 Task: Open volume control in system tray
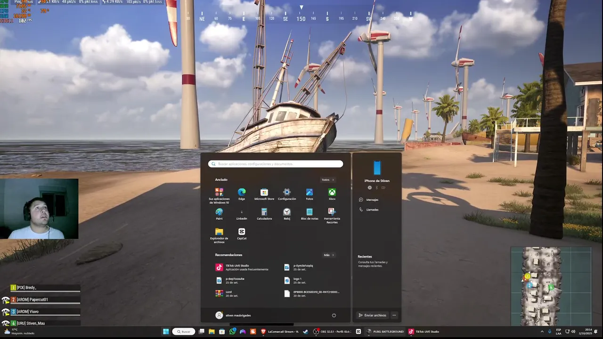(x=573, y=331)
